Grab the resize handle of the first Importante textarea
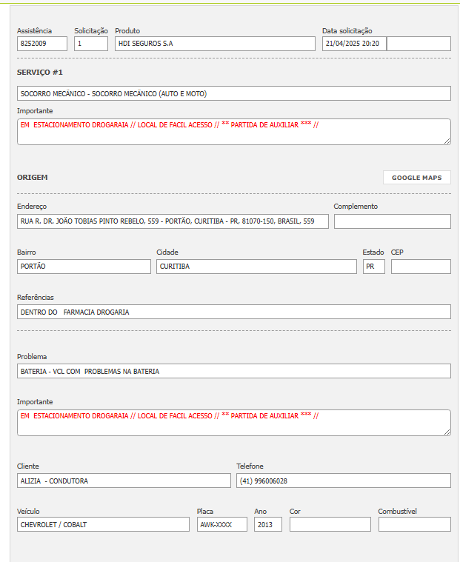The image size is (460, 562). point(447,141)
